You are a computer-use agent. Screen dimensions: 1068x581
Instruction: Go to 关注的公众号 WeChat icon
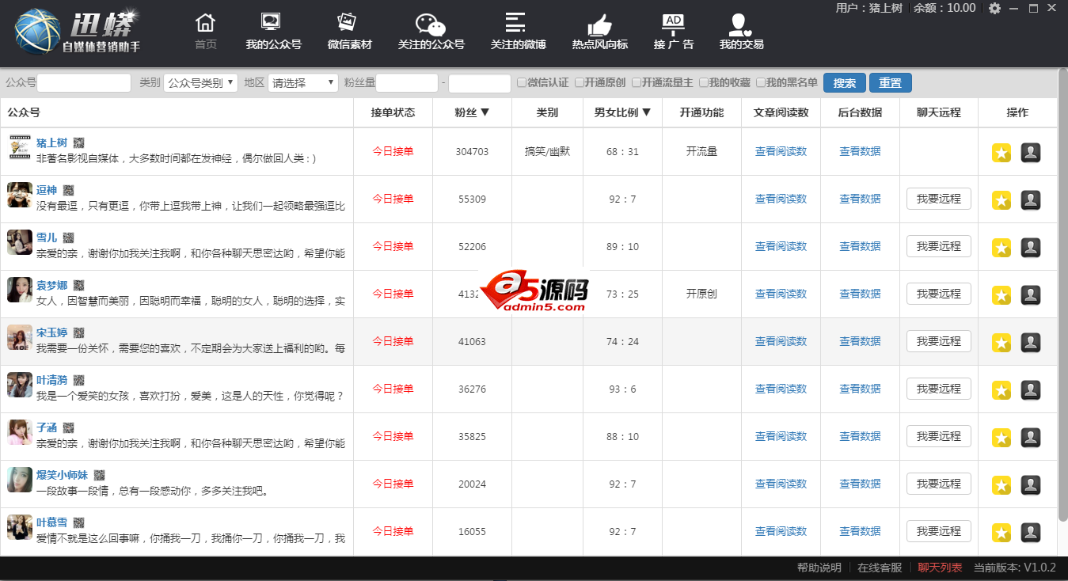pyautogui.click(x=431, y=24)
